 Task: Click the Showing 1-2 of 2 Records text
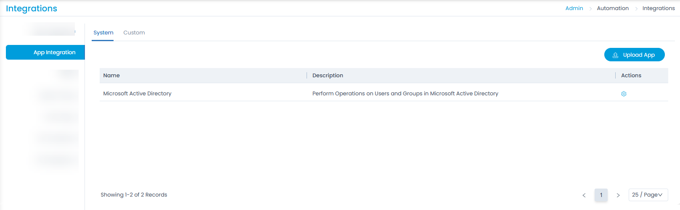coord(134,194)
